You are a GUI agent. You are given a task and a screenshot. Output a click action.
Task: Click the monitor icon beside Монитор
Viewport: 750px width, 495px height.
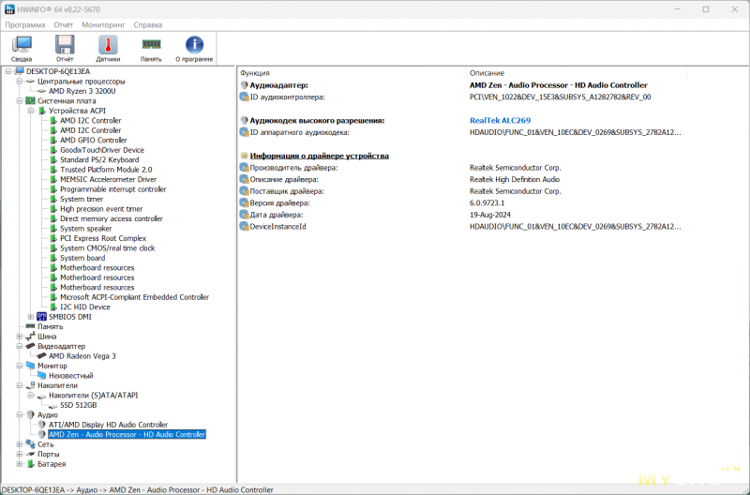pyautogui.click(x=30, y=366)
